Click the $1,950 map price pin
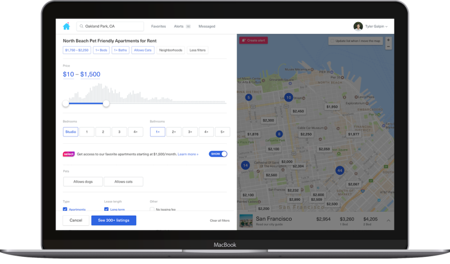The image size is (450, 264). 332,107
